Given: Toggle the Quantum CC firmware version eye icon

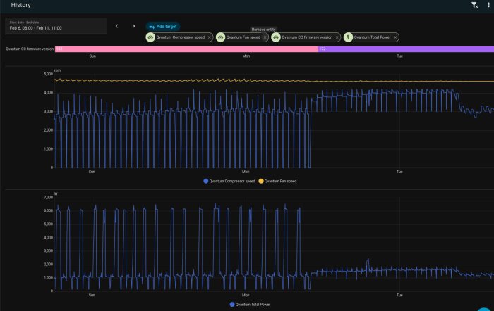Looking at the screenshot, I should (x=276, y=37).
